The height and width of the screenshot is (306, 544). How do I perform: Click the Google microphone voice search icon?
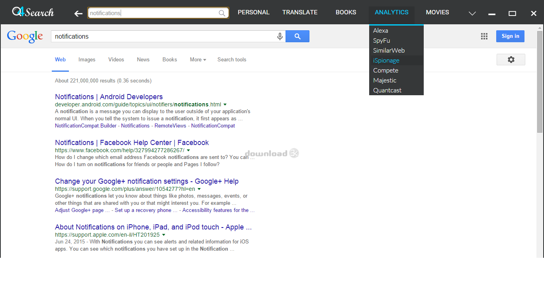(x=280, y=36)
